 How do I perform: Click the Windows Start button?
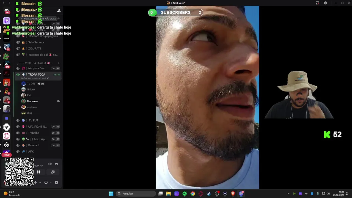(111, 194)
